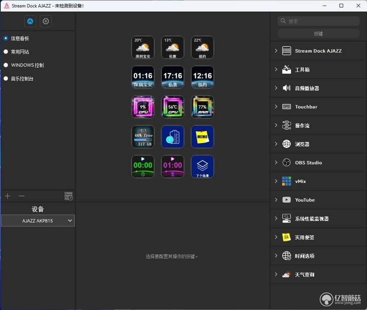
Task: Open the AJAZZ AKP815 device dropdown
Action: (x=38, y=220)
